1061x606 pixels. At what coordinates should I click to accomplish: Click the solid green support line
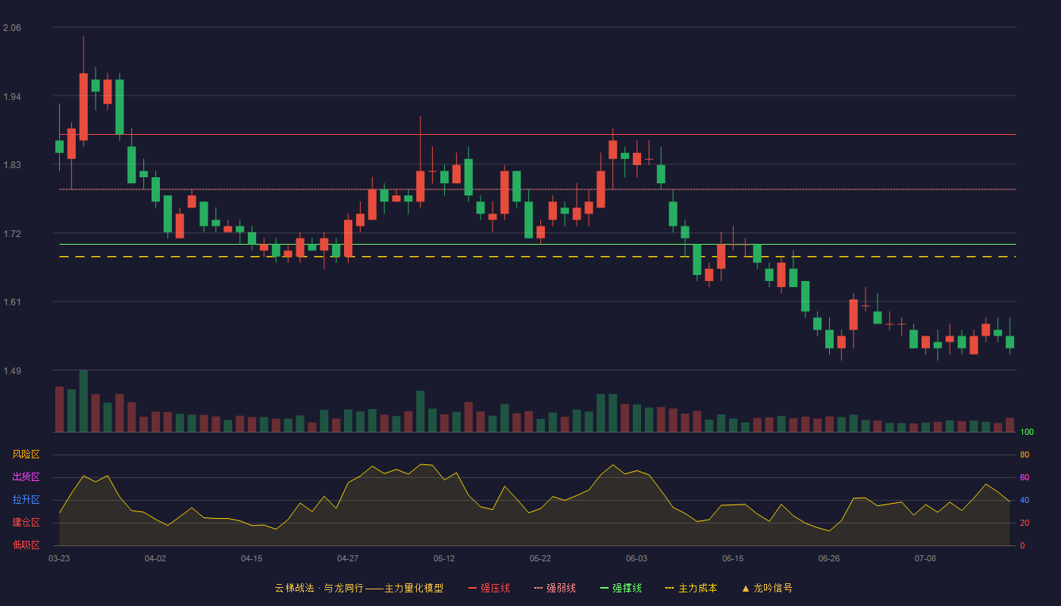tap(537, 245)
